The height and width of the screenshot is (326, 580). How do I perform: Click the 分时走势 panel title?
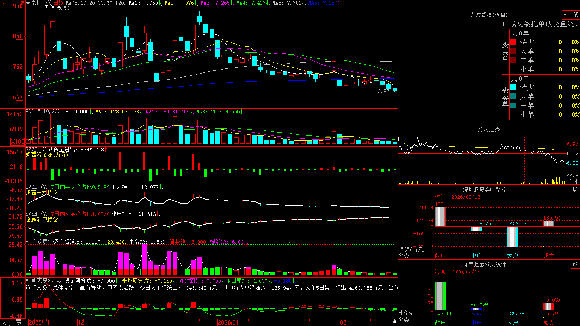click(489, 129)
